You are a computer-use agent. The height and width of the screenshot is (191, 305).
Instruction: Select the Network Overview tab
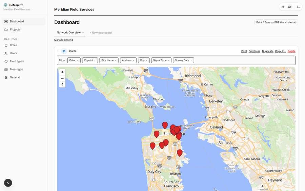click(68, 33)
